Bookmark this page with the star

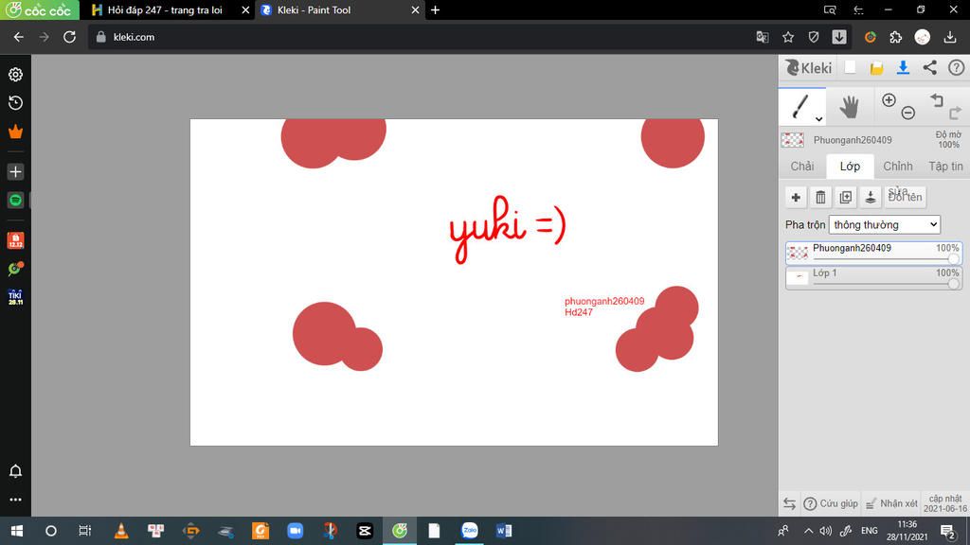(x=788, y=37)
